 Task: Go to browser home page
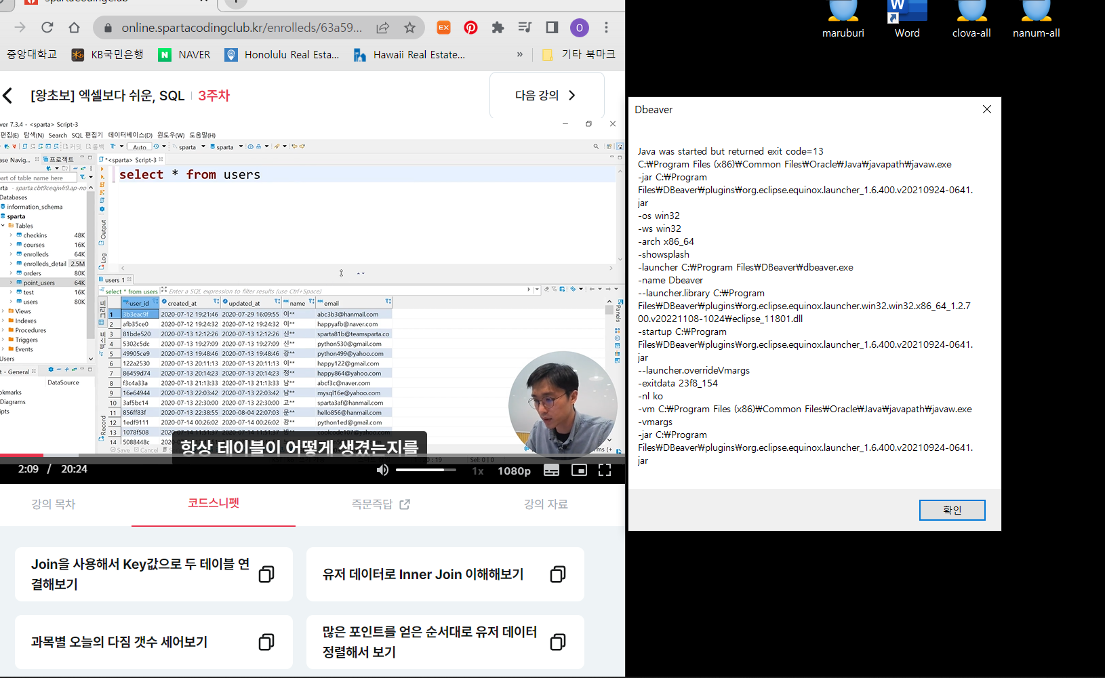(x=74, y=27)
